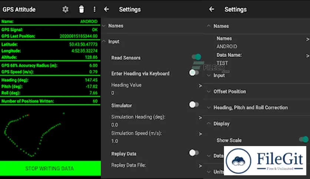Screen dimensions: 310x179
Task: Click Simulation Speed value 1.0
Action: coord(115,141)
